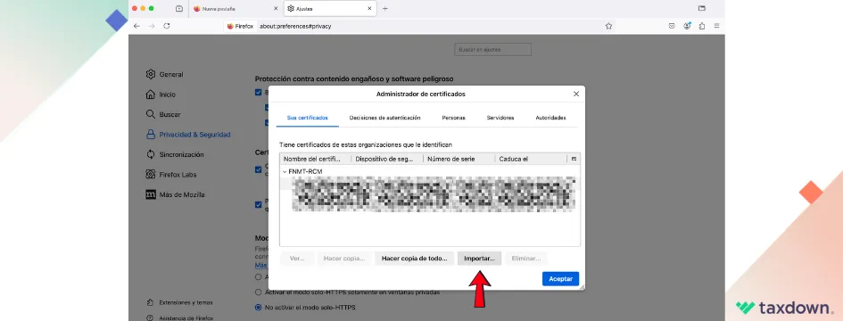The height and width of the screenshot is (321, 843).
Task: Select solo-HTTPS solamente en ventanas privadas radio
Action: pyautogui.click(x=258, y=292)
